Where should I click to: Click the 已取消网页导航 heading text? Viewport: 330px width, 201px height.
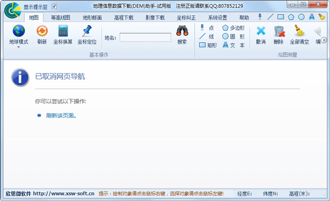tap(60, 76)
